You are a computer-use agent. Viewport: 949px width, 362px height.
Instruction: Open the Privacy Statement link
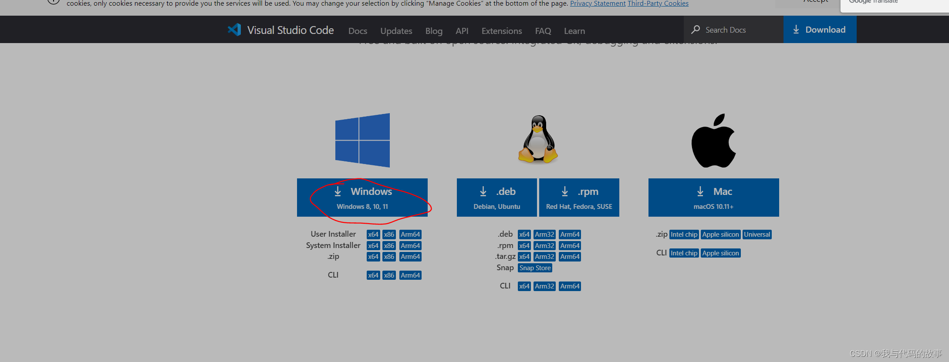coord(598,3)
